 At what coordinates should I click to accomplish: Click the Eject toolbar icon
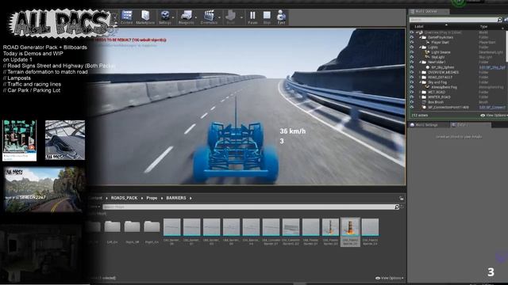281,17
